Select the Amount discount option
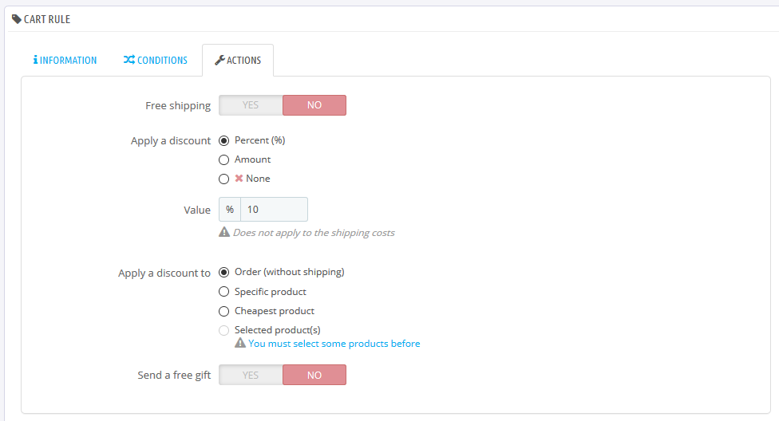Viewport: 779px width, 421px height. (x=224, y=159)
